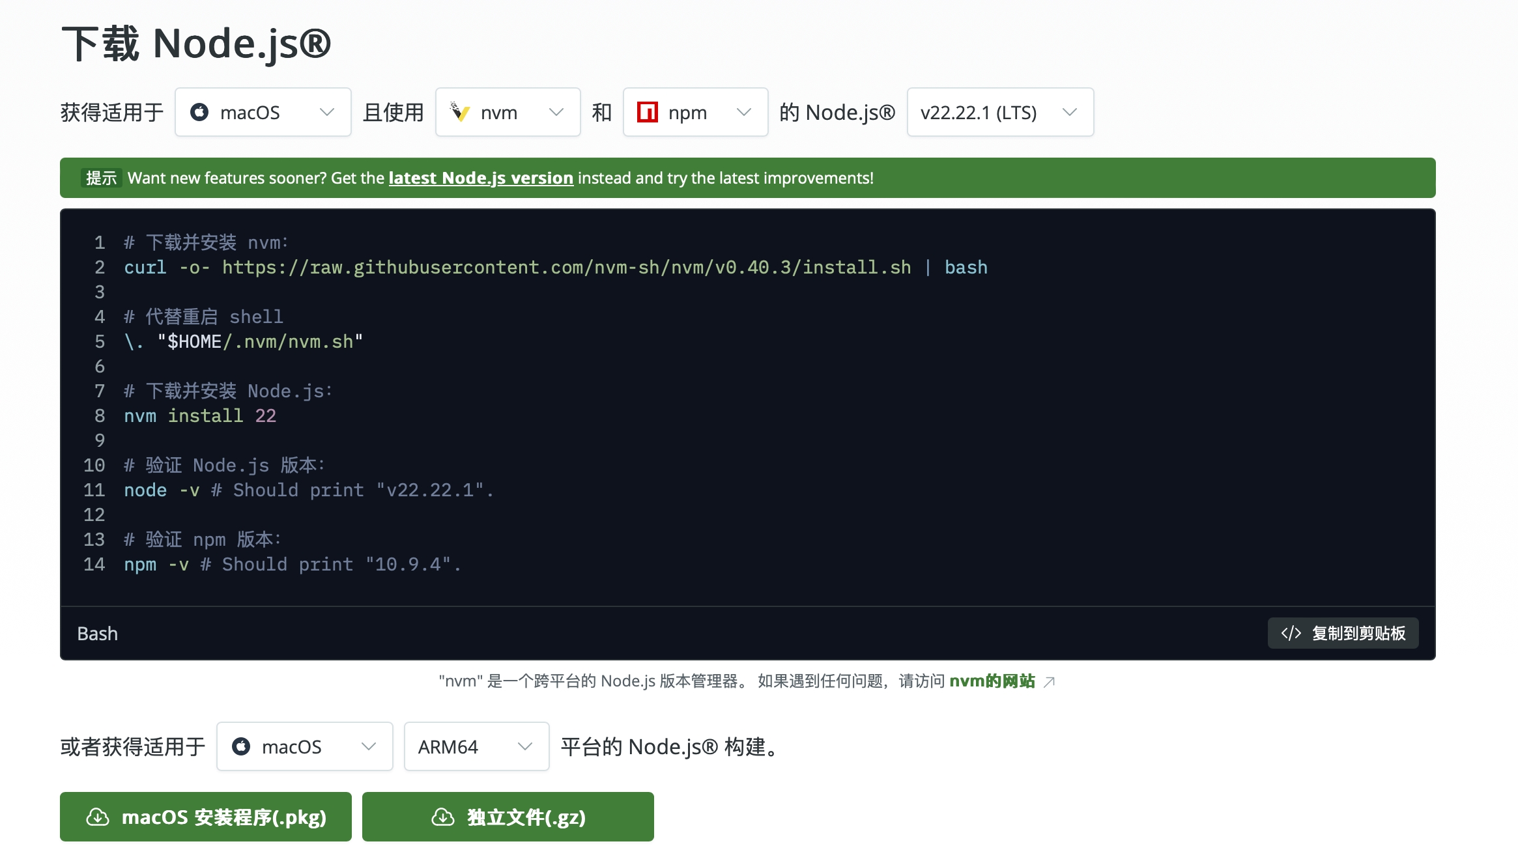Image resolution: width=1518 pixels, height=861 pixels.
Task: Click the cloud download icon on pkg button
Action: (x=98, y=817)
